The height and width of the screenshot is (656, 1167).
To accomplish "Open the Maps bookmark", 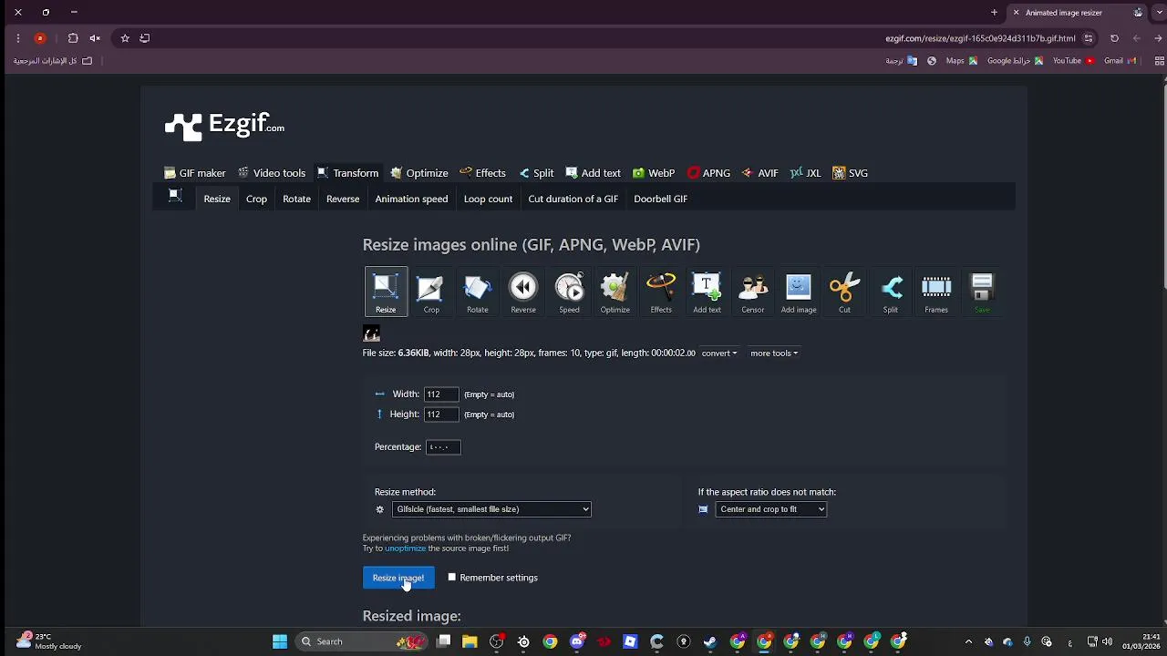I will click(x=962, y=61).
